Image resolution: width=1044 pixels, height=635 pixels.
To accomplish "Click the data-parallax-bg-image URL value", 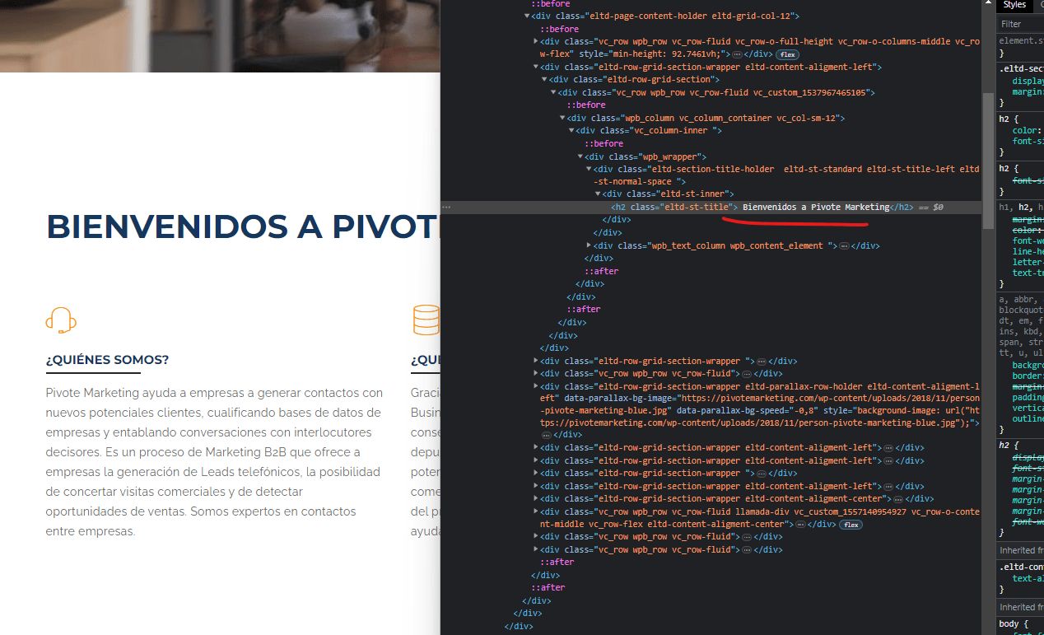I will pos(760,404).
